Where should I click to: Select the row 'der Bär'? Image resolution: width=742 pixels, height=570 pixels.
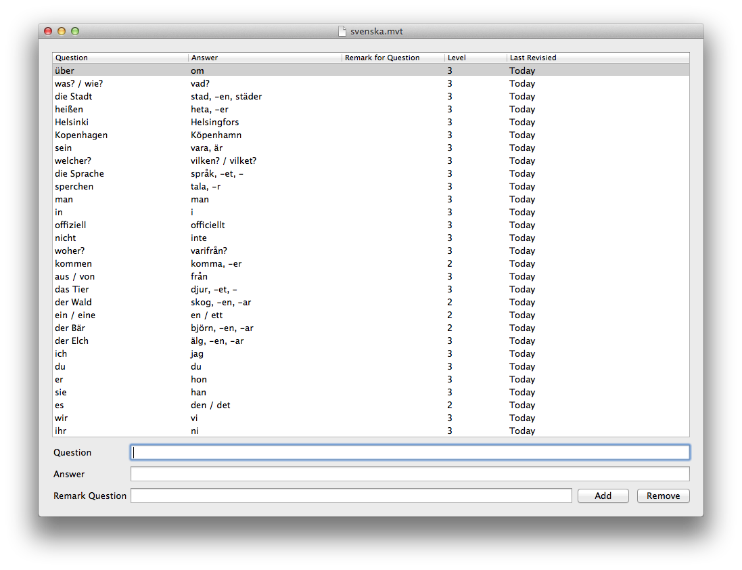[371, 328]
